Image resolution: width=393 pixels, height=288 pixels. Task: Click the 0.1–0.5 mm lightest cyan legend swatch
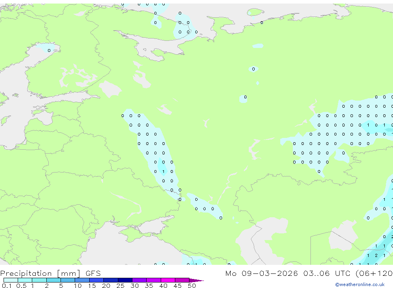coord(11,280)
